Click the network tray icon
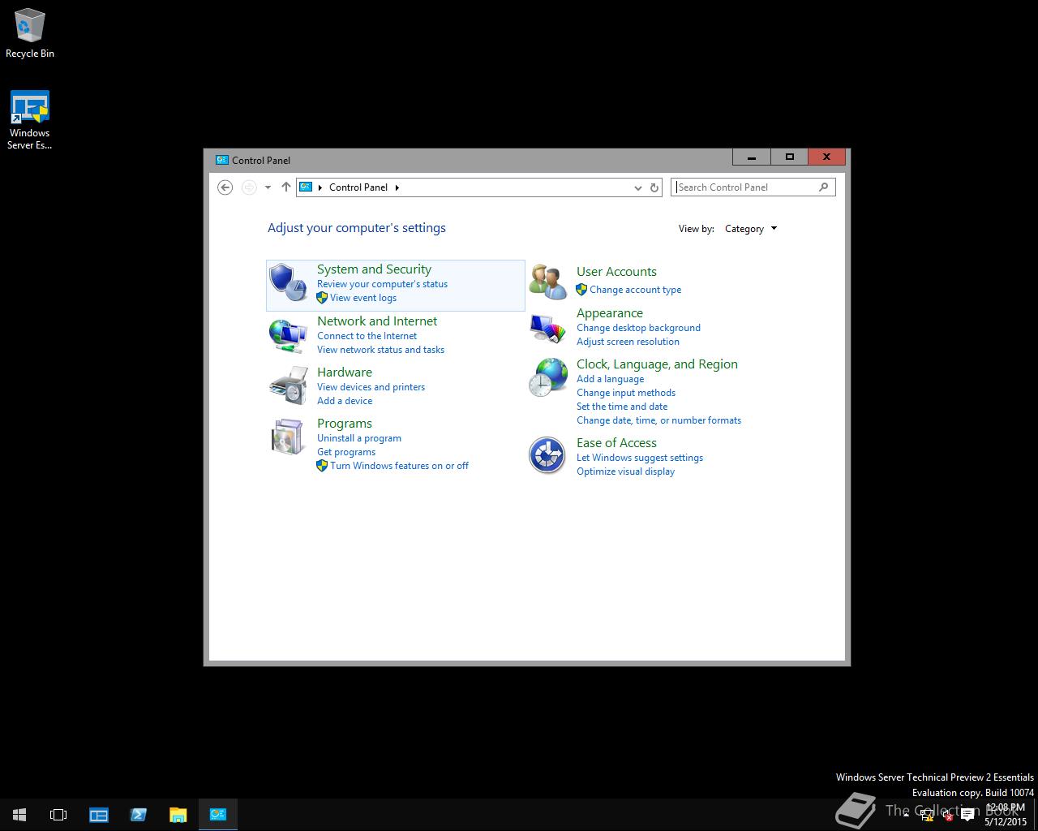Image resolution: width=1038 pixels, height=831 pixels. point(927,816)
